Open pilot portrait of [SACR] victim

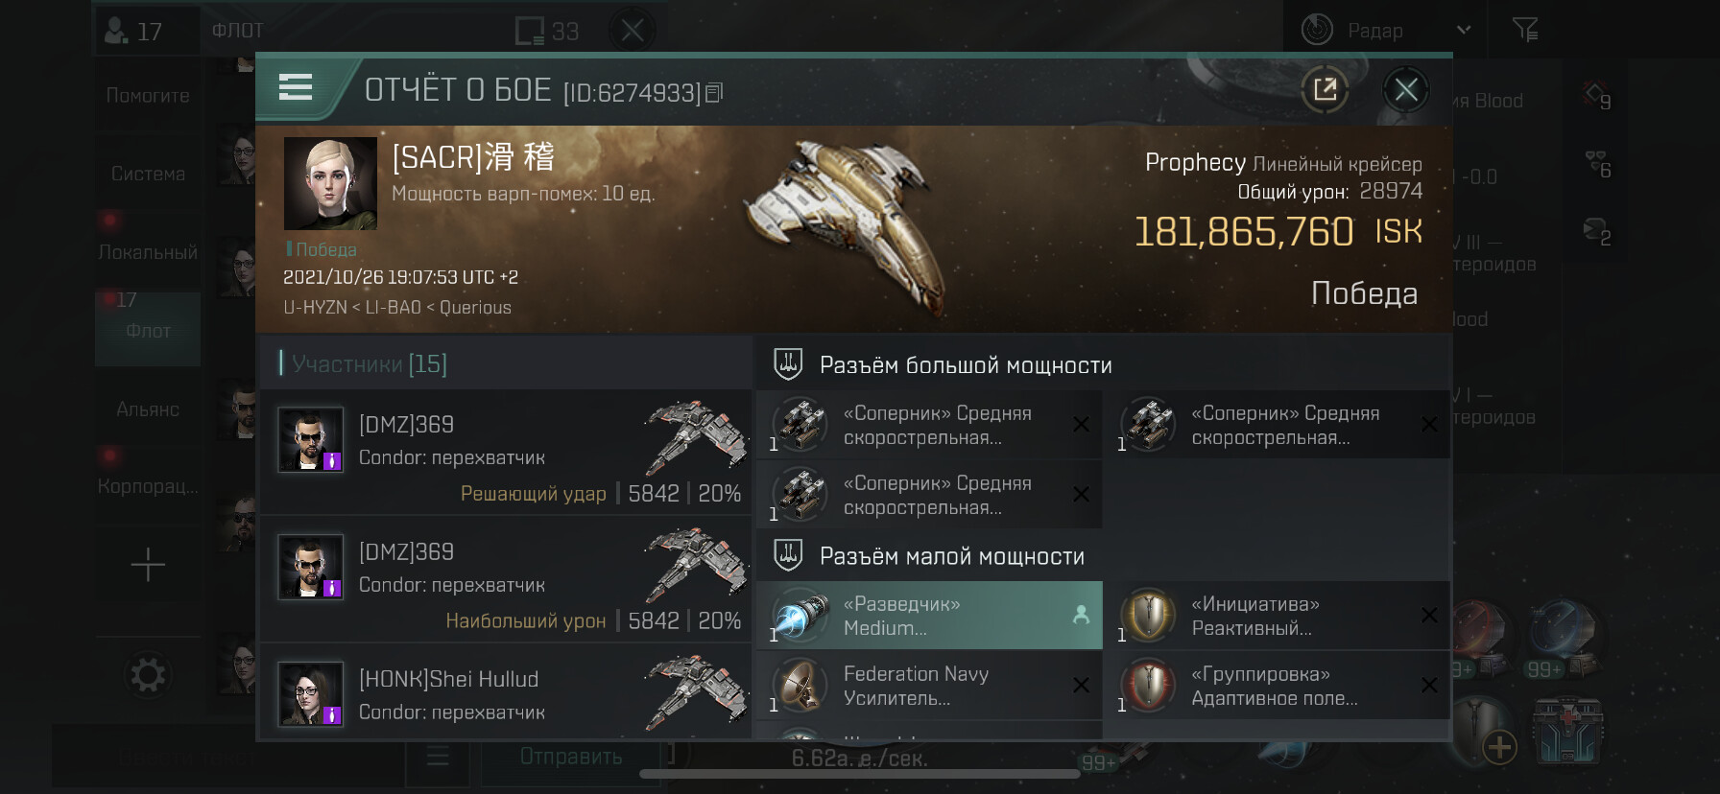[x=330, y=183]
